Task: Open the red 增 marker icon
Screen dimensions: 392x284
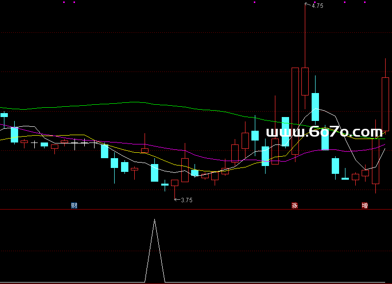Action: [365, 205]
